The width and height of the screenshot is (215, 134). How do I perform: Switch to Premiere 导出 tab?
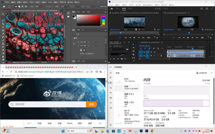click(x=130, y=9)
